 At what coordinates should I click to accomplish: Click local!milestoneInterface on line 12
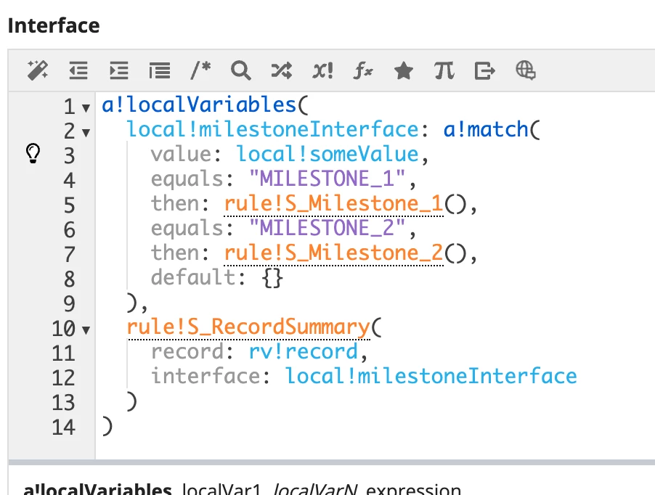(431, 376)
